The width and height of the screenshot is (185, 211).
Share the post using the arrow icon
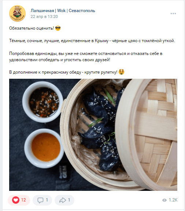point(63,200)
